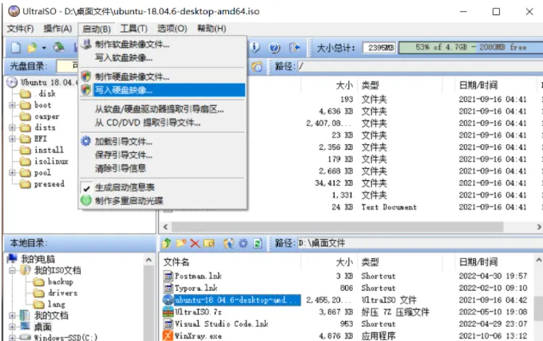
Task: Select the Ubuntu 18.04 disc root node
Action: pos(42,82)
